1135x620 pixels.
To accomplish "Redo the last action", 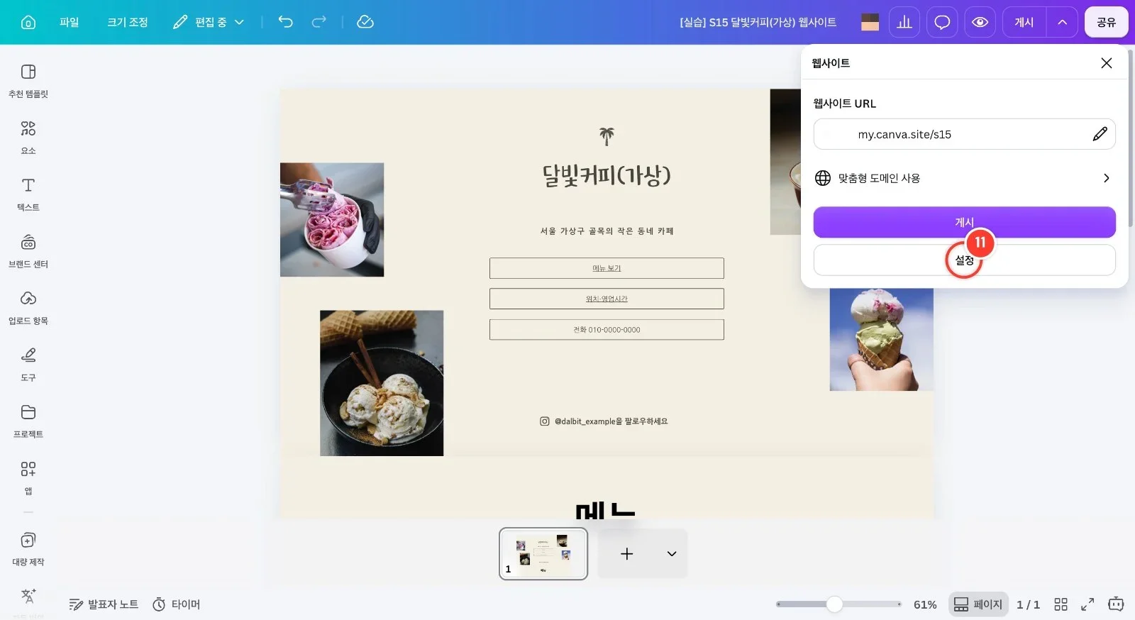I will [x=319, y=22].
